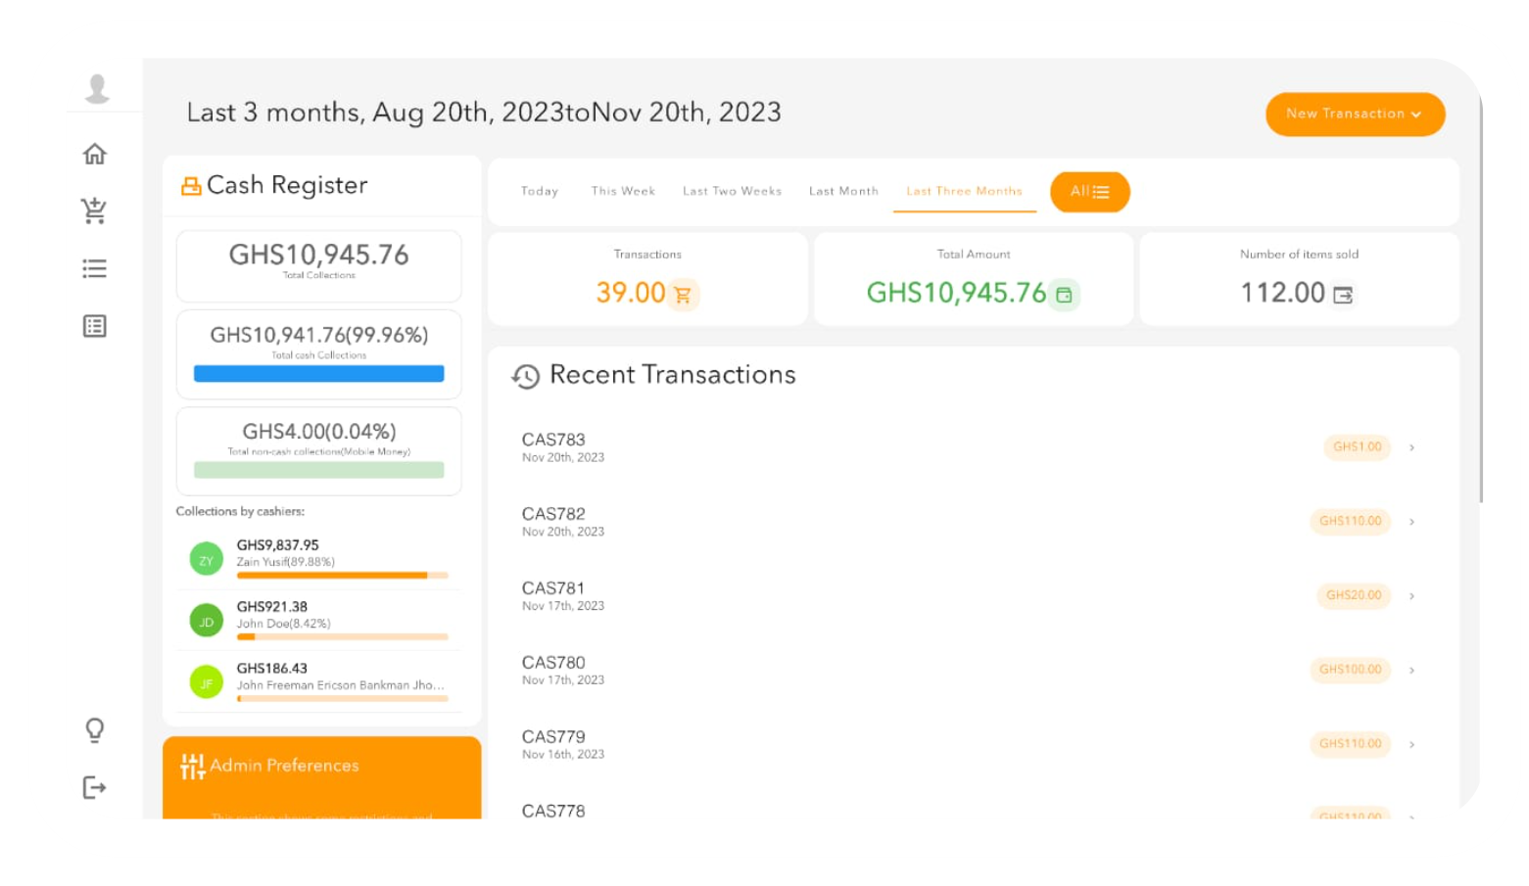Viewport: 1529px width, 886px height.
Task: Switch to the Today tab
Action: (540, 192)
